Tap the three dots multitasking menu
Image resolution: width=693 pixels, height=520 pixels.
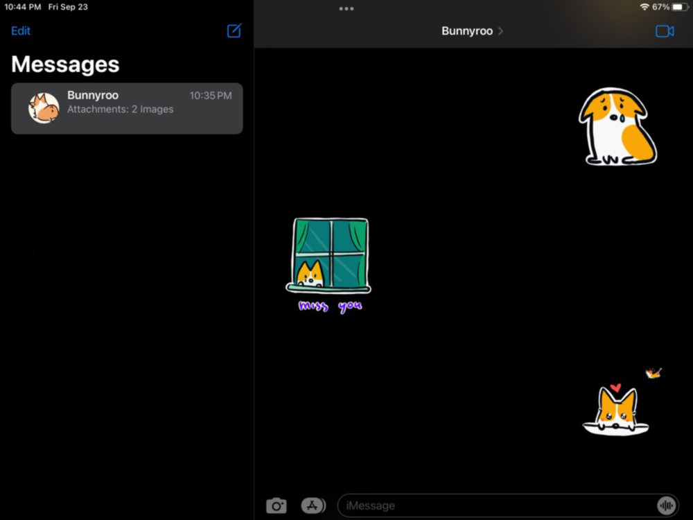[346, 8]
